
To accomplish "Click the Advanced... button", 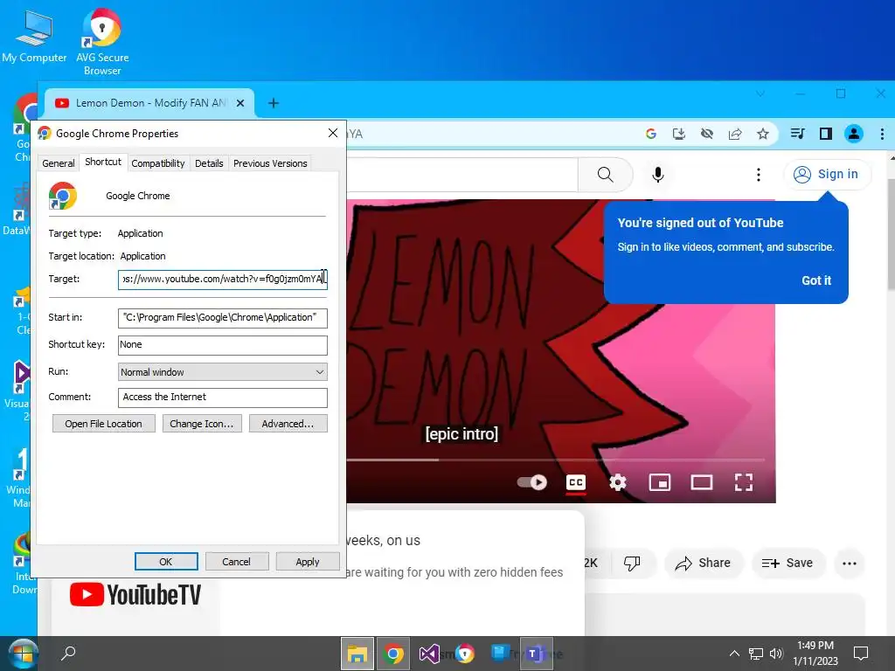I will [x=288, y=424].
